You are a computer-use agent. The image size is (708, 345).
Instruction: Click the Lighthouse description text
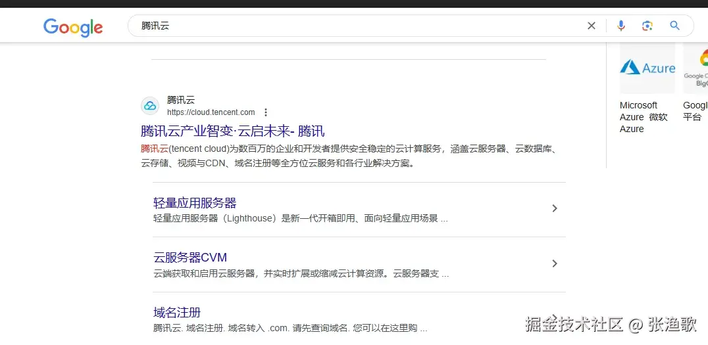click(300, 219)
